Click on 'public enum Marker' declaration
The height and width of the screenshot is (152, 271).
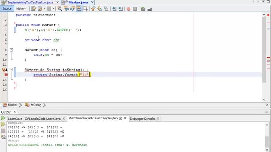coord(36,25)
